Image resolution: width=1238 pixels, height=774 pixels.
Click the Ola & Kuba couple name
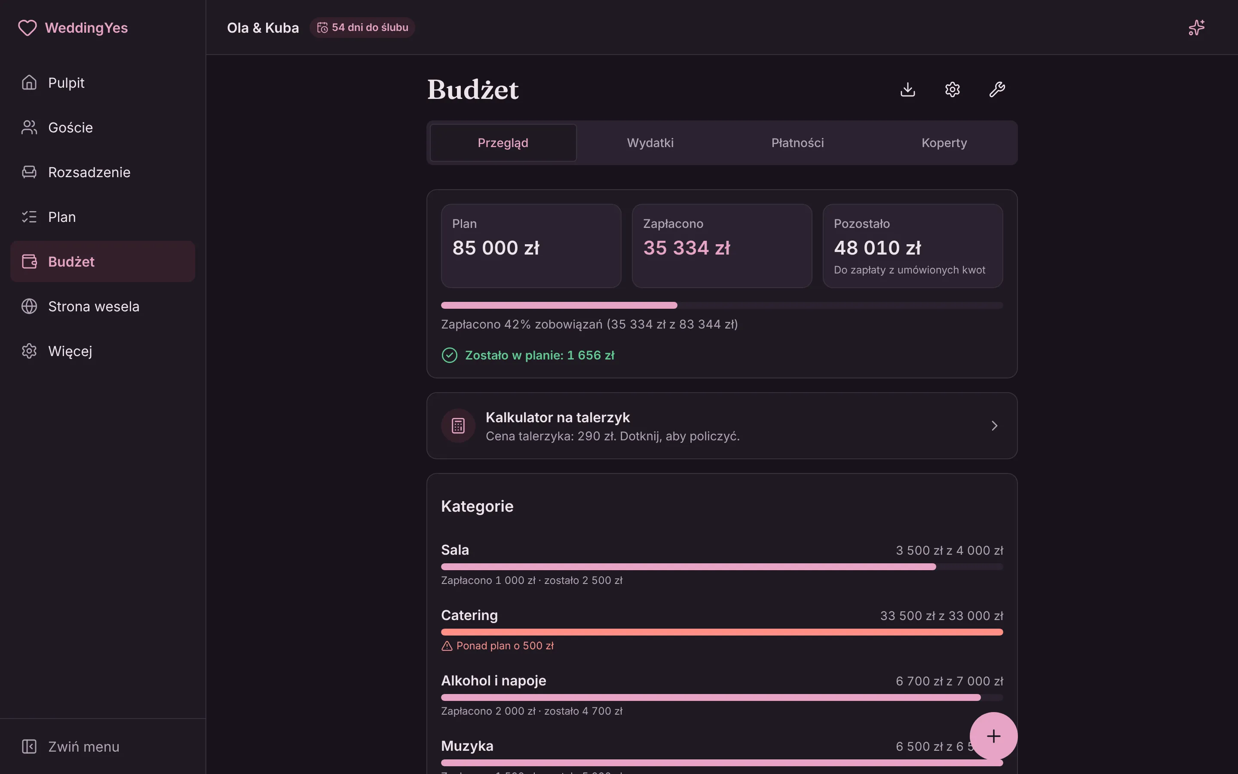263,28
